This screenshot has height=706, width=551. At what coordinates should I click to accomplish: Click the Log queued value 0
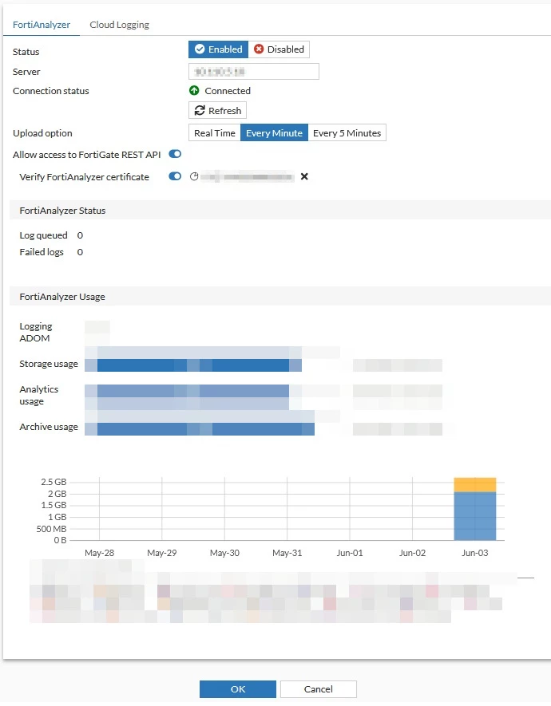tap(80, 235)
